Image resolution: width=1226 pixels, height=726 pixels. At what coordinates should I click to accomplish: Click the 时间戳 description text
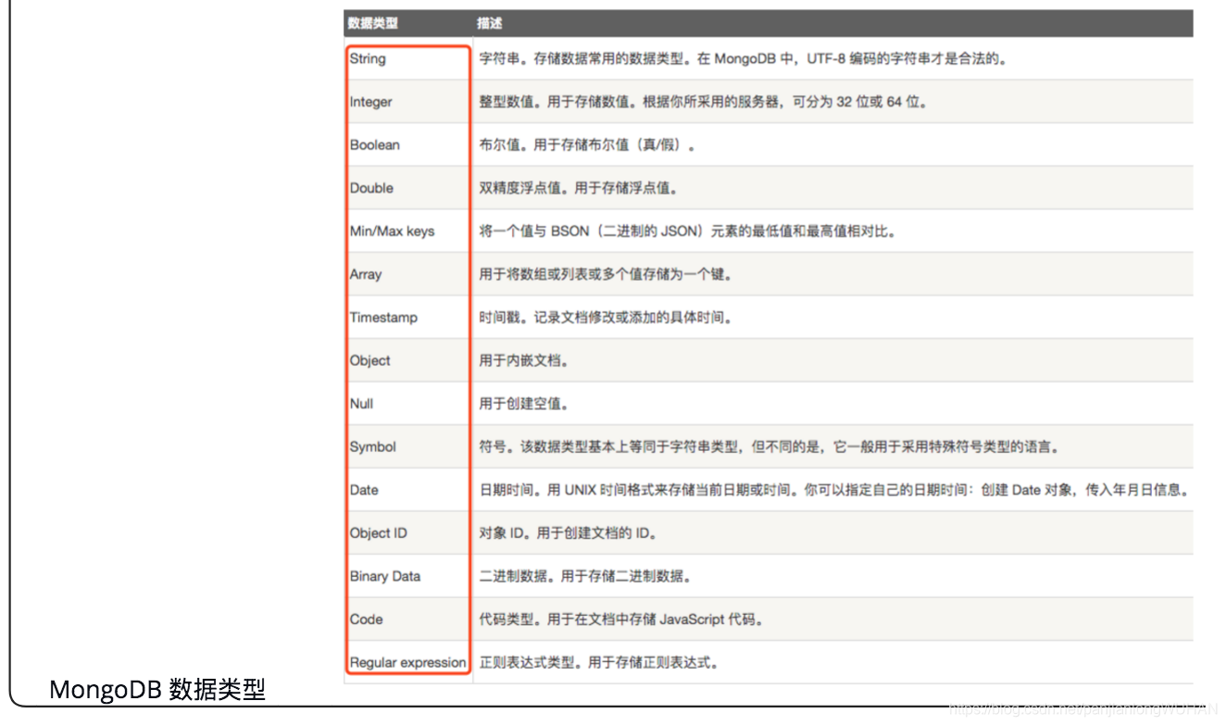pyautogui.click(x=607, y=317)
